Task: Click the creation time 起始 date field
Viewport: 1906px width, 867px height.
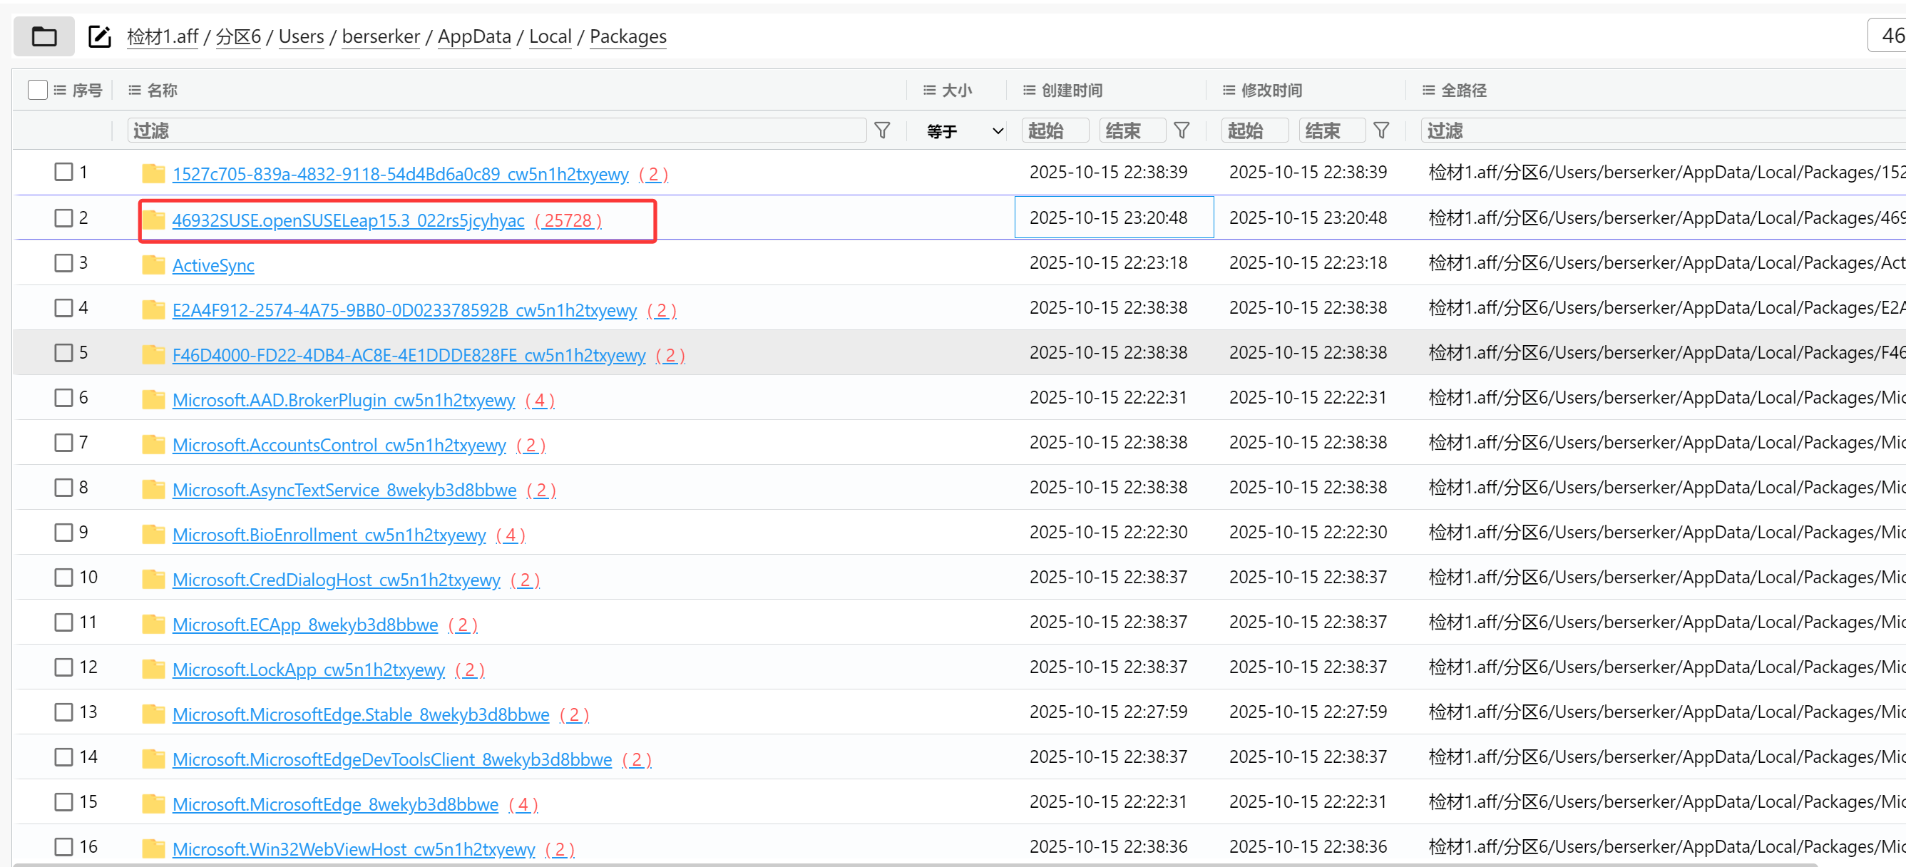Action: [1055, 131]
